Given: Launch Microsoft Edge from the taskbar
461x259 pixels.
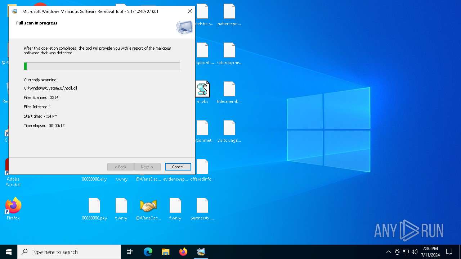Looking at the screenshot, I should point(148,252).
